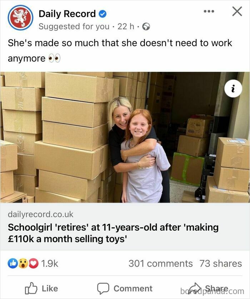Open the dailyrecord.co.uk domain link
The height and width of the screenshot is (299, 250).
[x=40, y=214]
